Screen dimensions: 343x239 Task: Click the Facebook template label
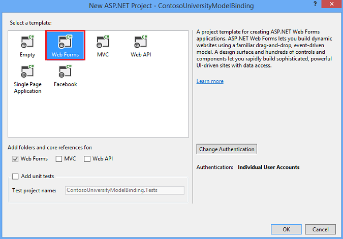click(x=66, y=84)
